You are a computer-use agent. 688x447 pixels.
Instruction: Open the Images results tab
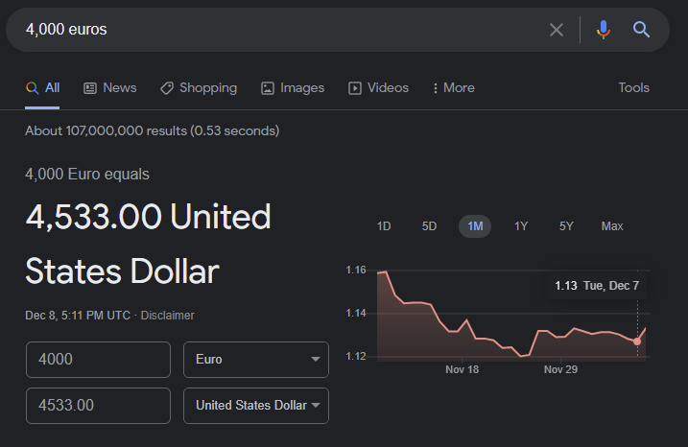[x=293, y=87]
